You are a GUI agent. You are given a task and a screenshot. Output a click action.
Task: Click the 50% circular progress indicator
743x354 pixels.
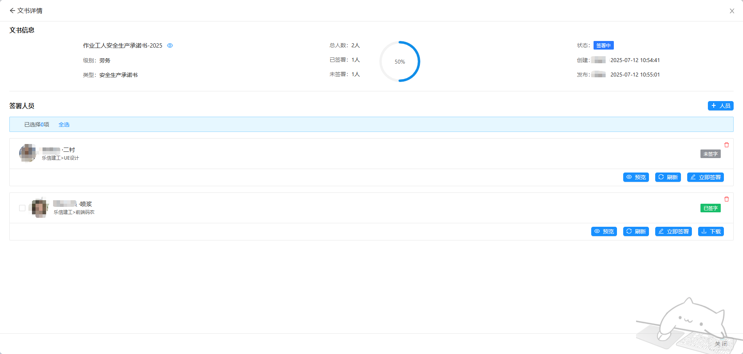[400, 62]
